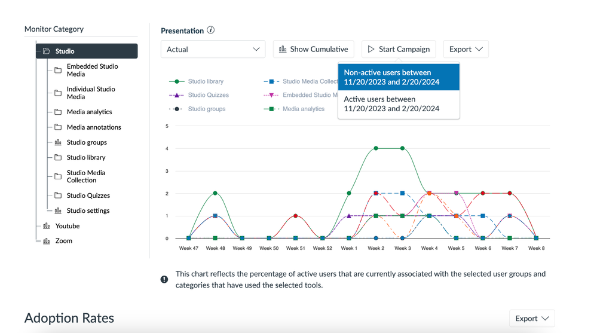Click the Media analytics green legend marker
Screen dimensions: 597x333
(x=271, y=109)
